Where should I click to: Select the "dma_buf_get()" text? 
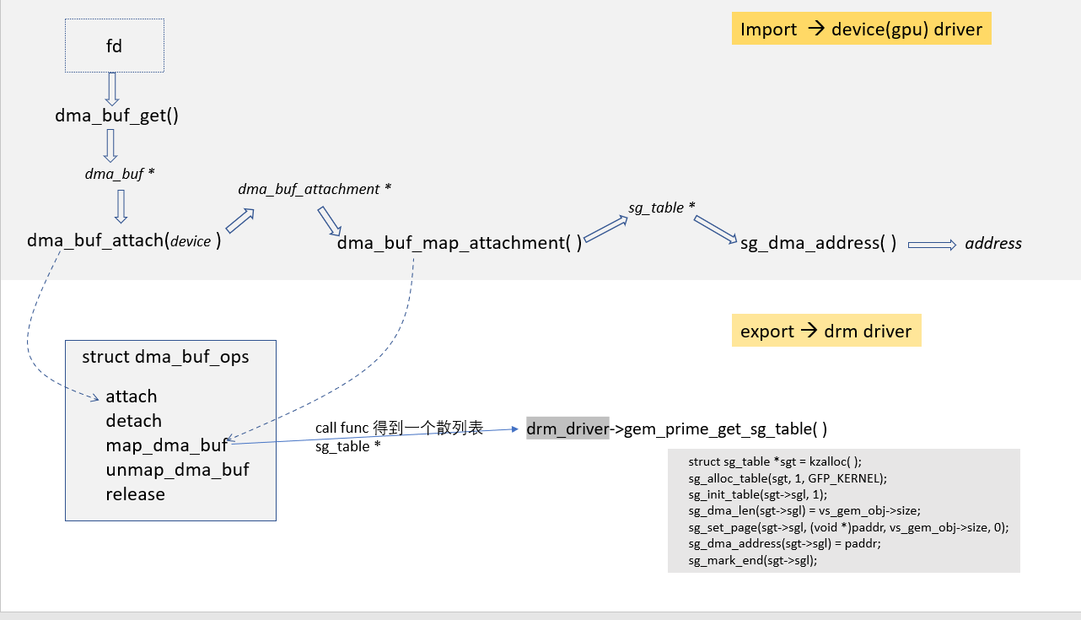tap(117, 116)
